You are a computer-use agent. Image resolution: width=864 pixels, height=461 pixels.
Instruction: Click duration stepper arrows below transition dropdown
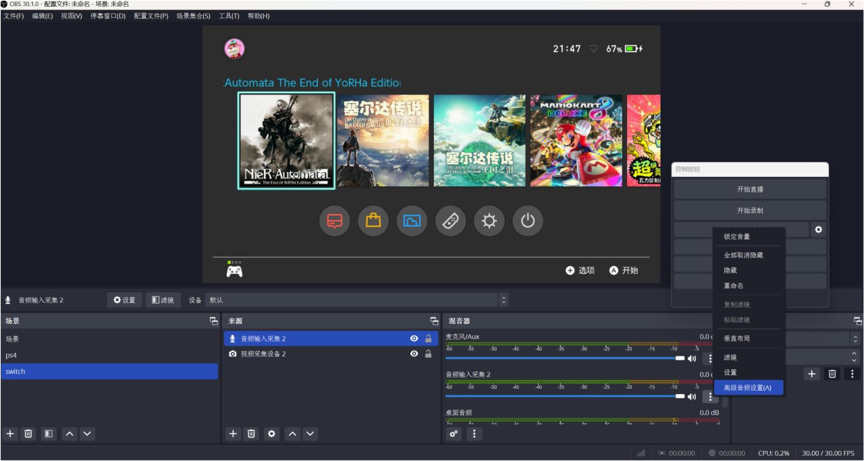(855, 356)
